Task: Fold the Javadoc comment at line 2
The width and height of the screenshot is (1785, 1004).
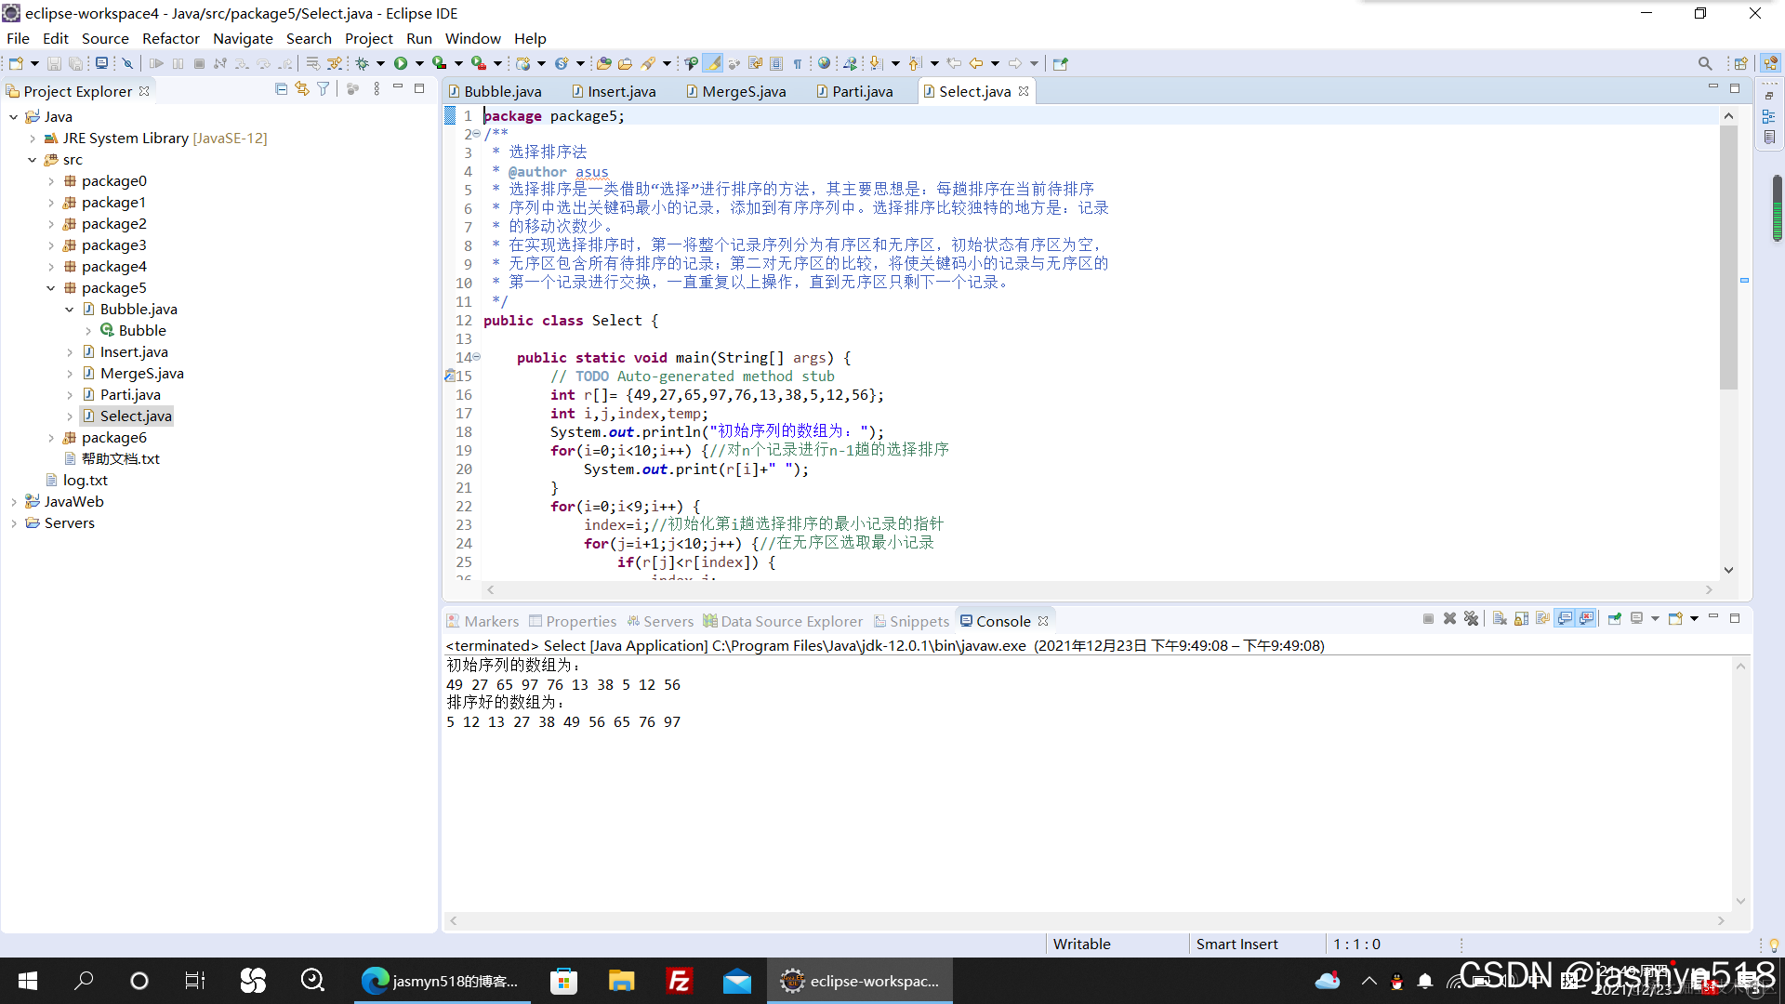Action: (476, 134)
